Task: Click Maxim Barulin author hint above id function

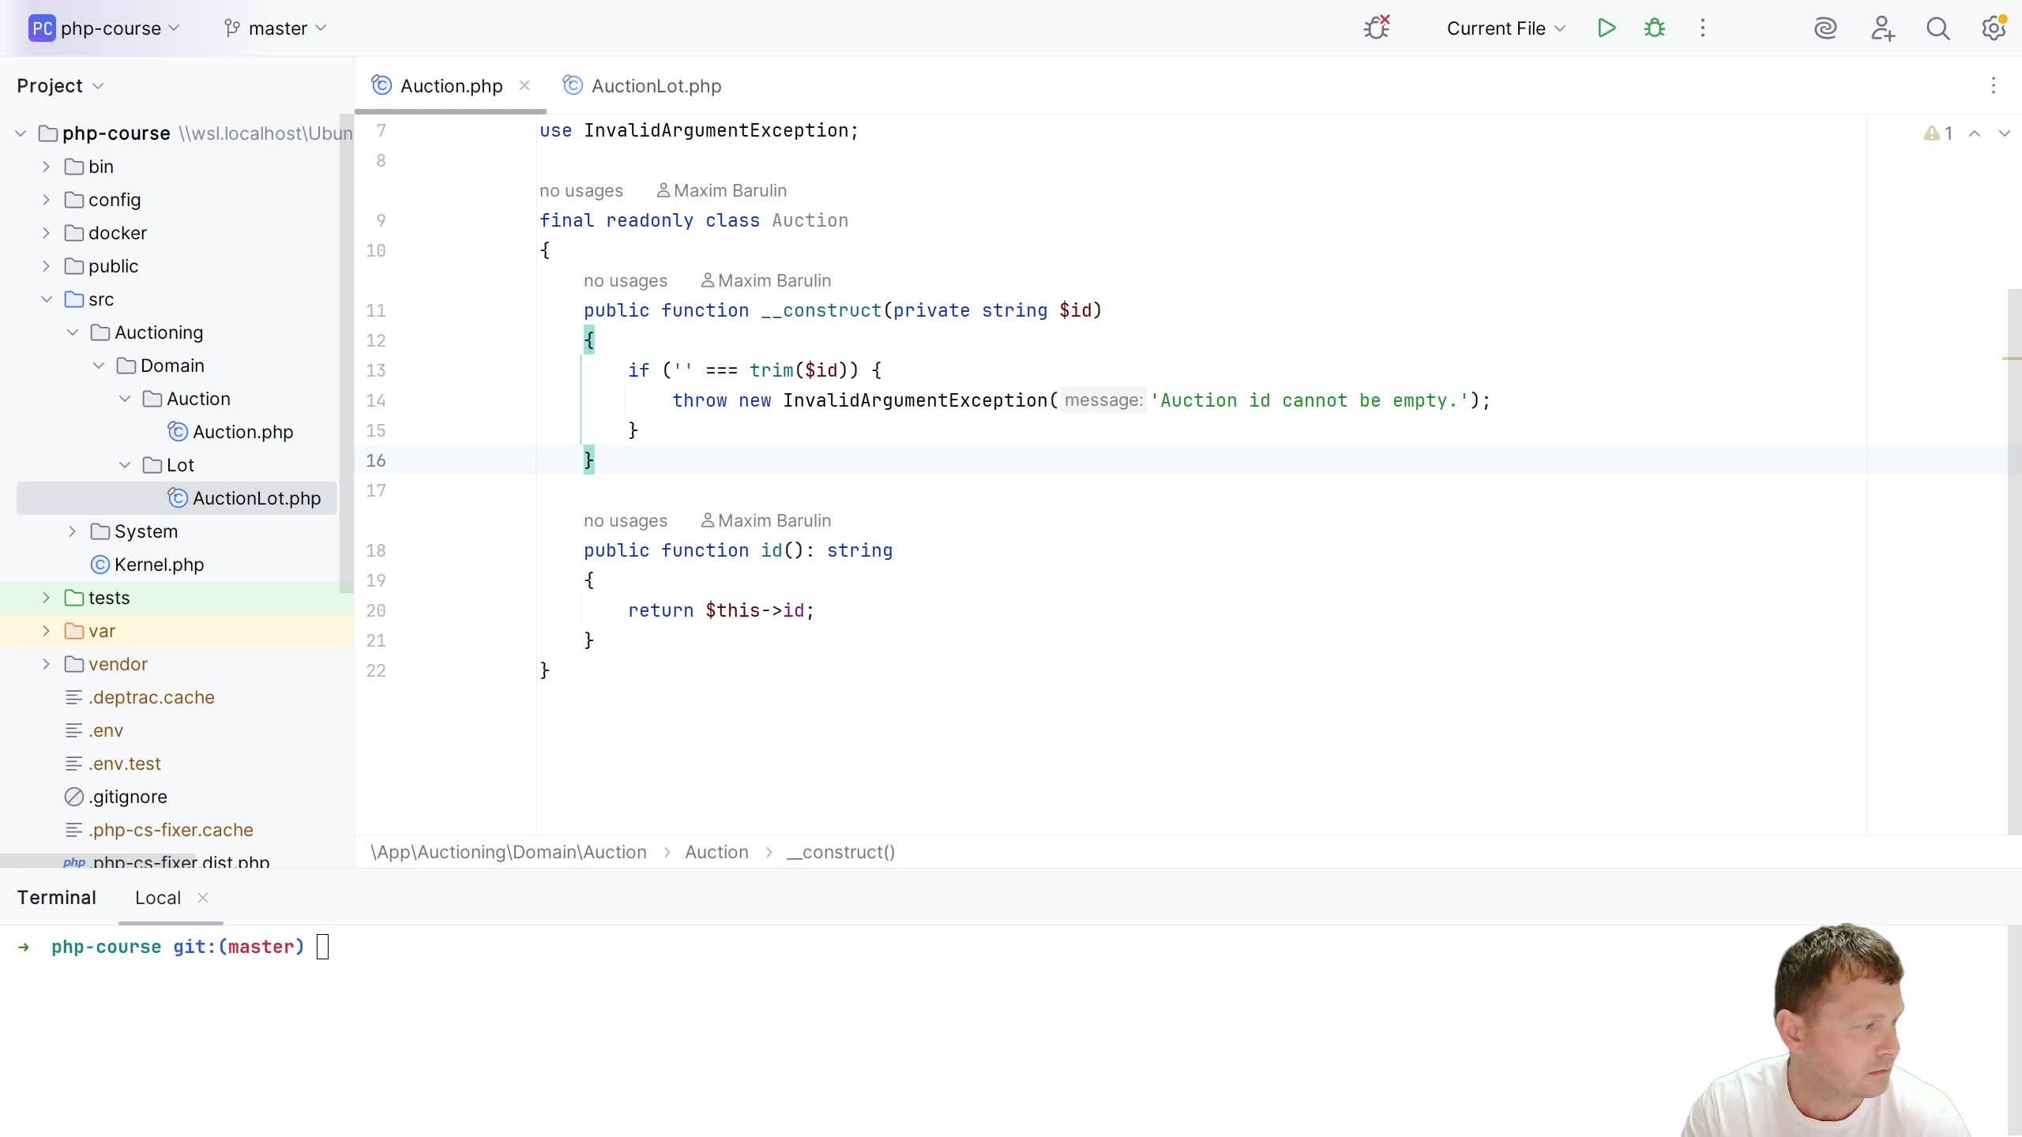Action: (766, 520)
